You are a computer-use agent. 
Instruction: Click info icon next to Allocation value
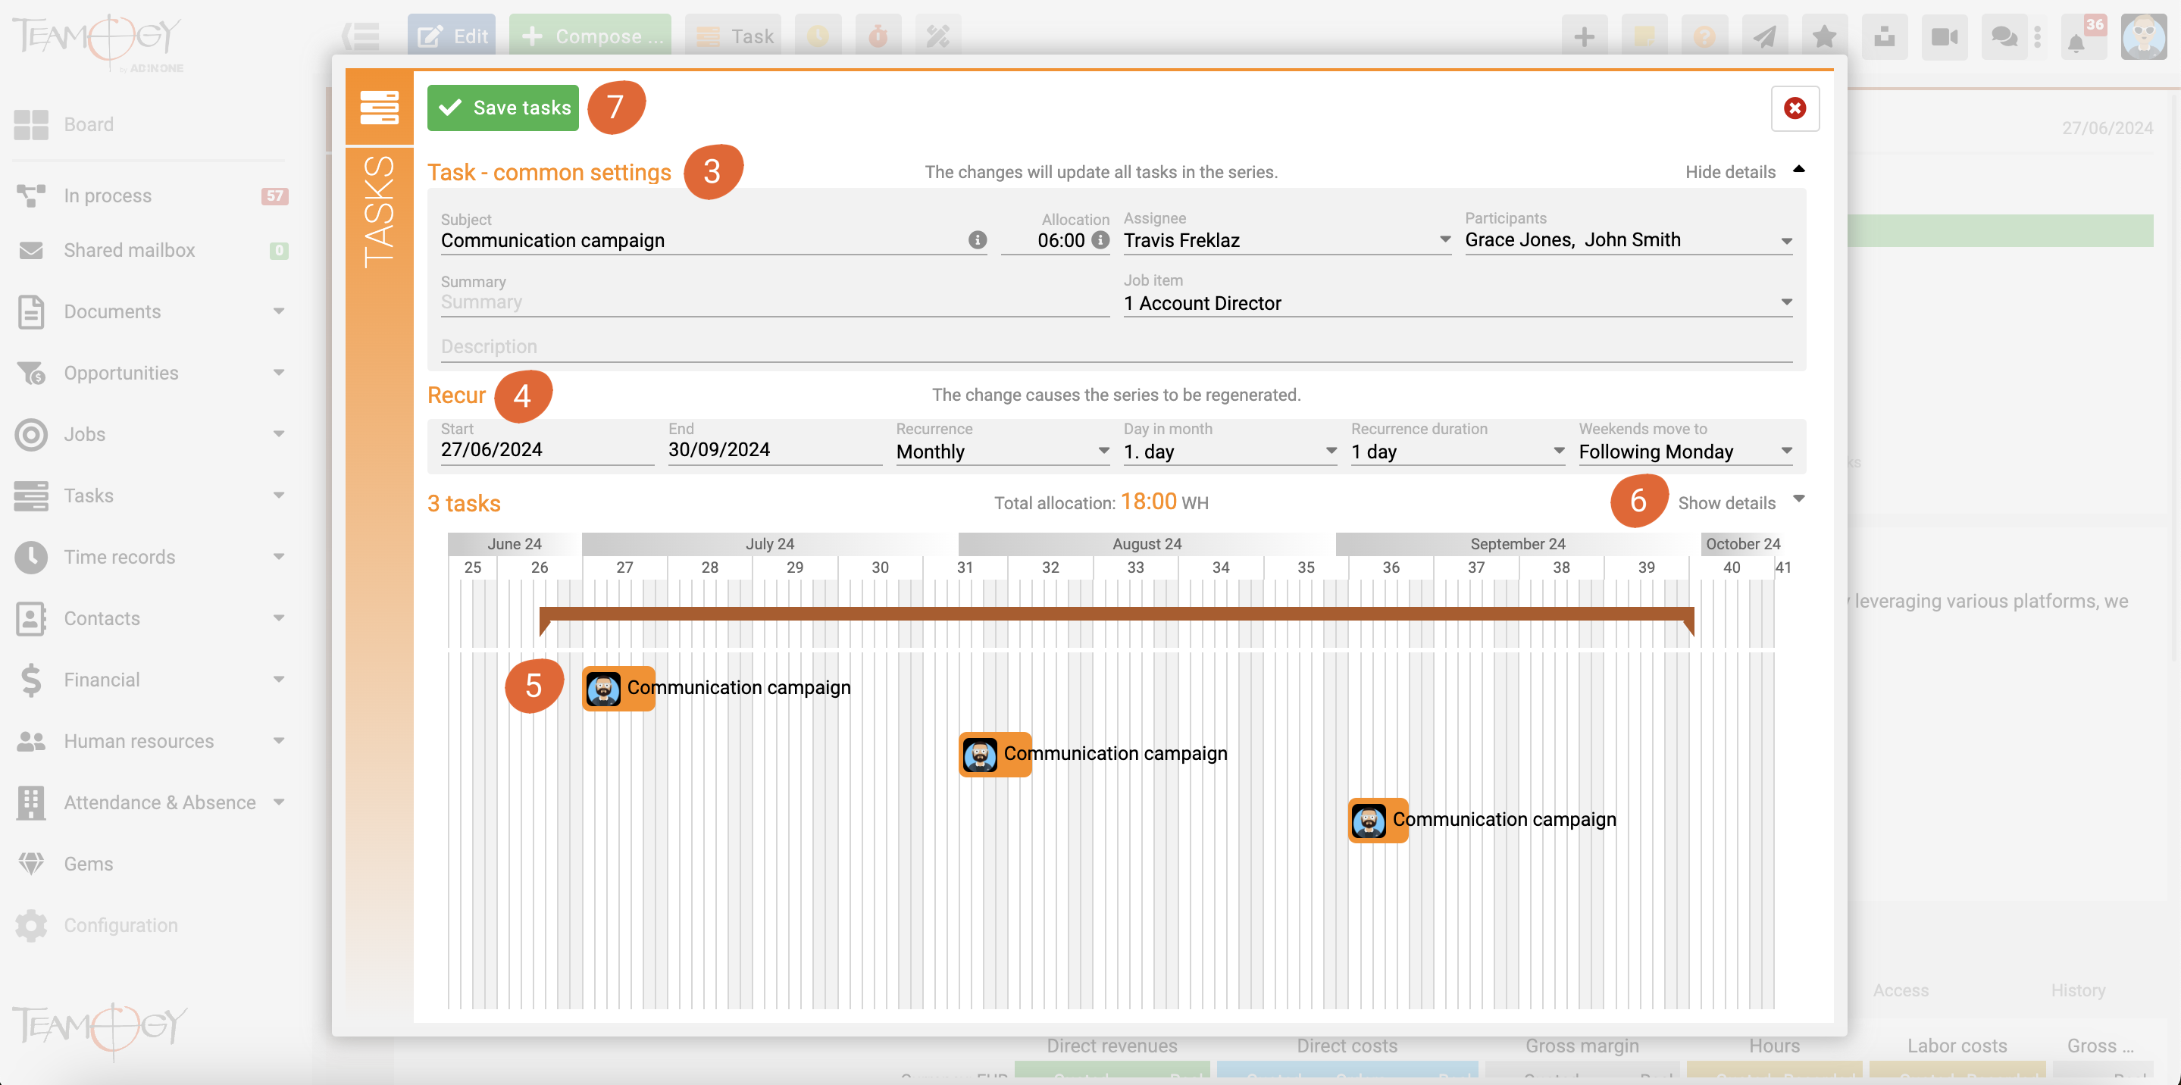[1100, 240]
